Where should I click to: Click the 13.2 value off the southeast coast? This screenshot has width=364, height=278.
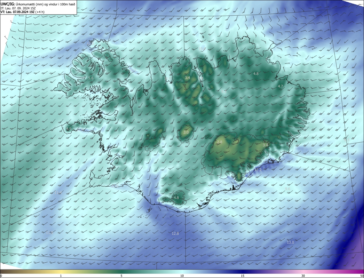click(258, 170)
